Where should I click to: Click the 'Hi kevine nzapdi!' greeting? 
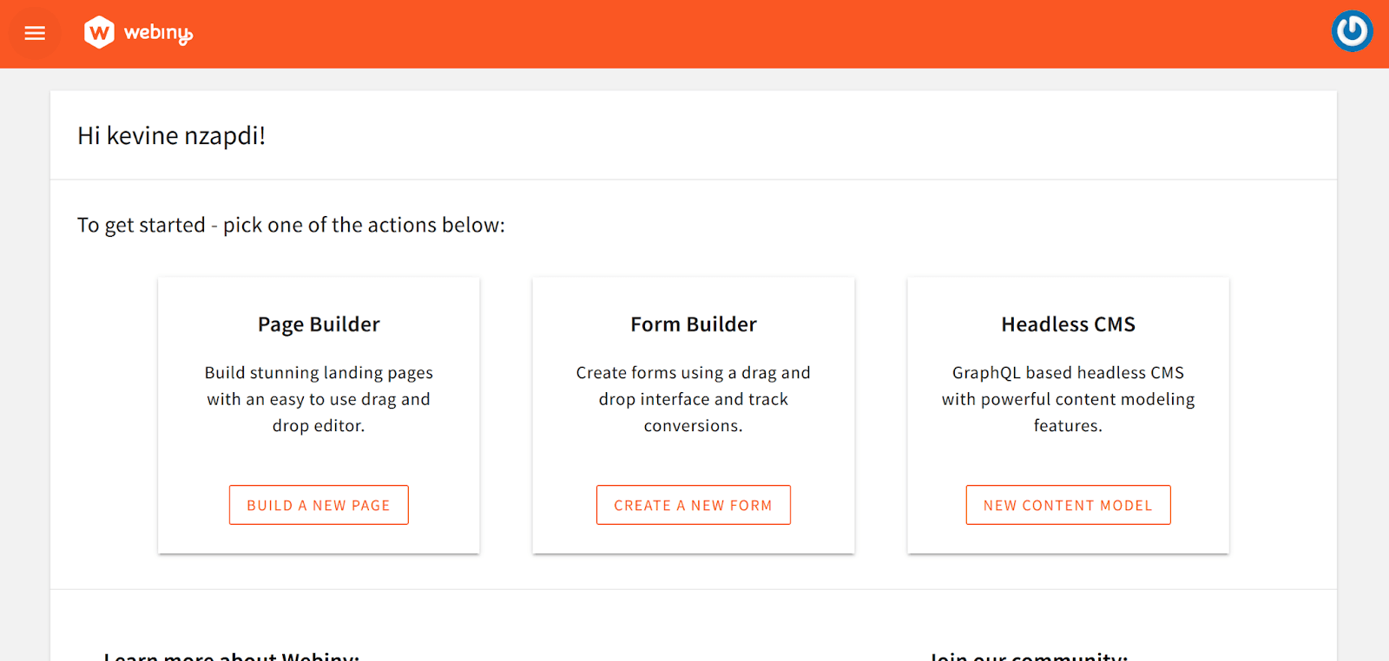171,136
